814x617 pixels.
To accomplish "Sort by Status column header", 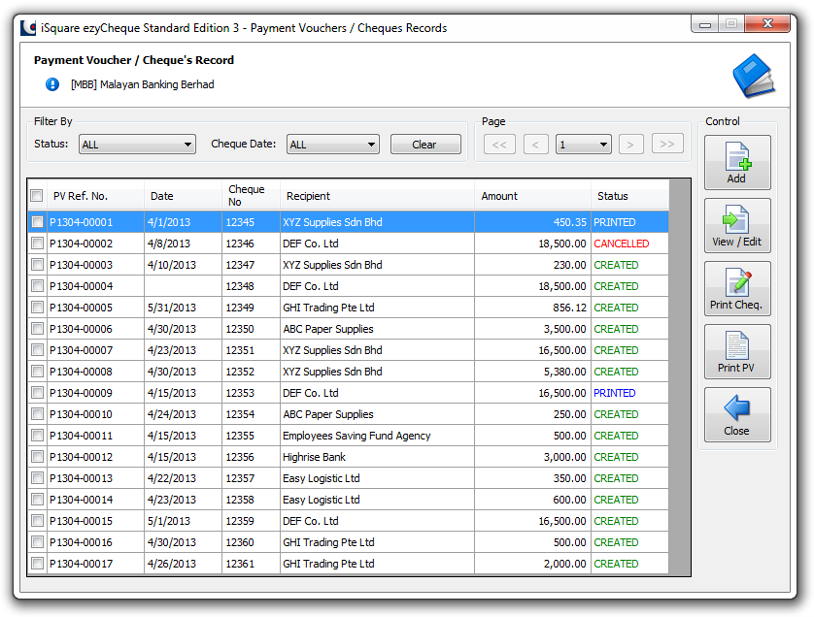I will [x=630, y=195].
